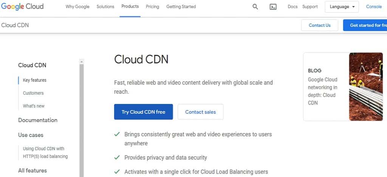Go to Google Cloud logo home
This screenshot has width=387, height=177.
pos(22,7)
